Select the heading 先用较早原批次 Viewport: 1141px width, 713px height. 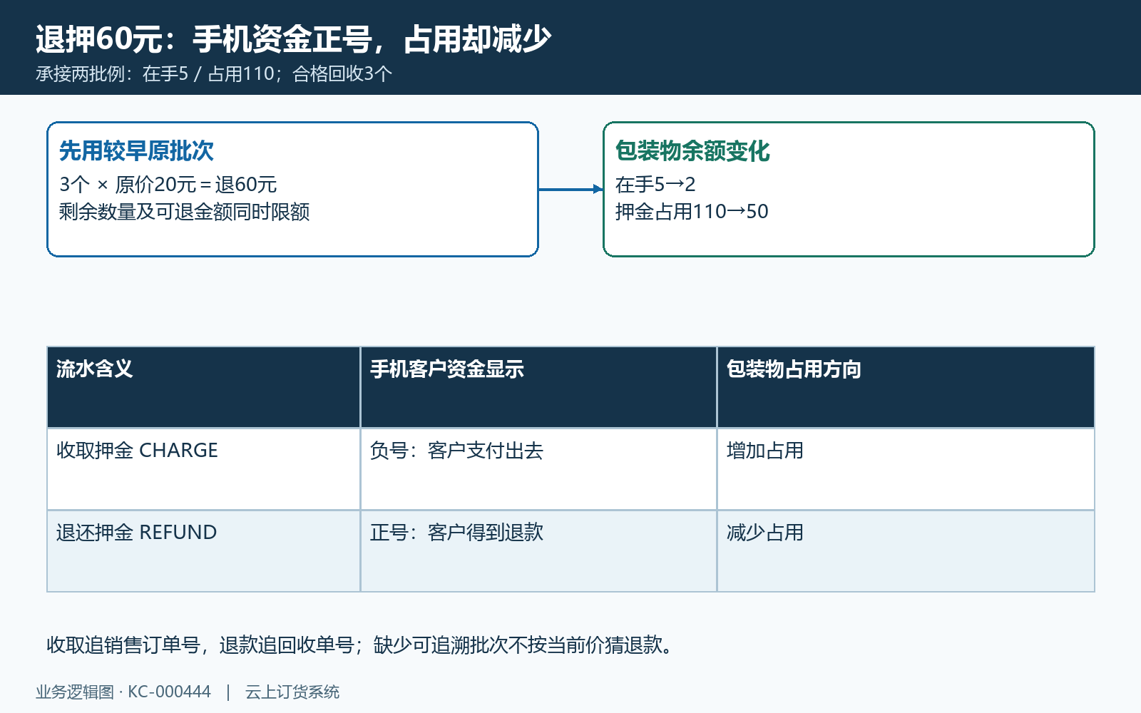[x=136, y=151]
